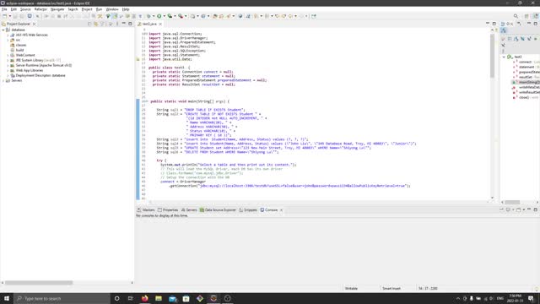
Task: Switch to the Data Source Explorer tab
Action: click(218, 210)
